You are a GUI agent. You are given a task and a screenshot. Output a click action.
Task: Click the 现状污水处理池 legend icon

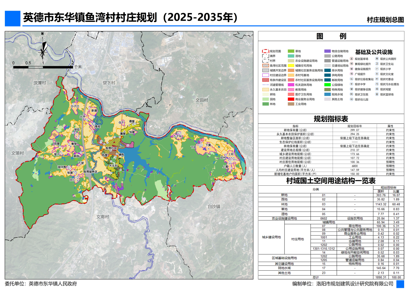(377, 84)
